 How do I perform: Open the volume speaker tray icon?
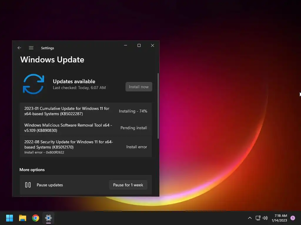coord(265,218)
